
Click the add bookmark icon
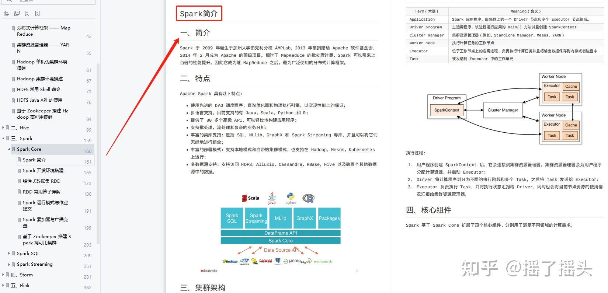(x=27, y=13)
